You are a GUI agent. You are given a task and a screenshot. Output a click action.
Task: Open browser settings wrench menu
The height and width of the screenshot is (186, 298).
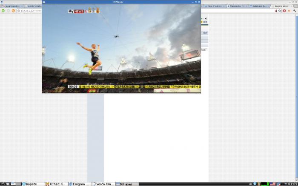click(x=295, y=11)
